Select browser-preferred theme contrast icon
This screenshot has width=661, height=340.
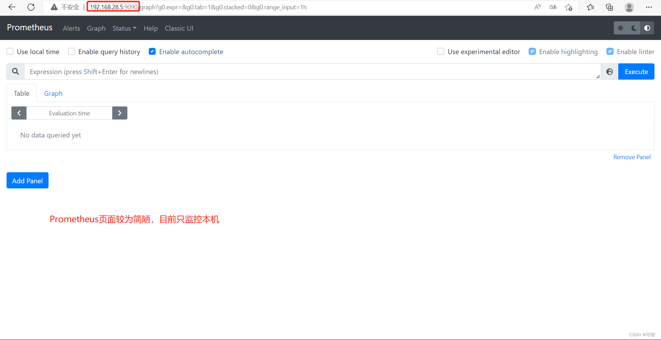point(647,28)
